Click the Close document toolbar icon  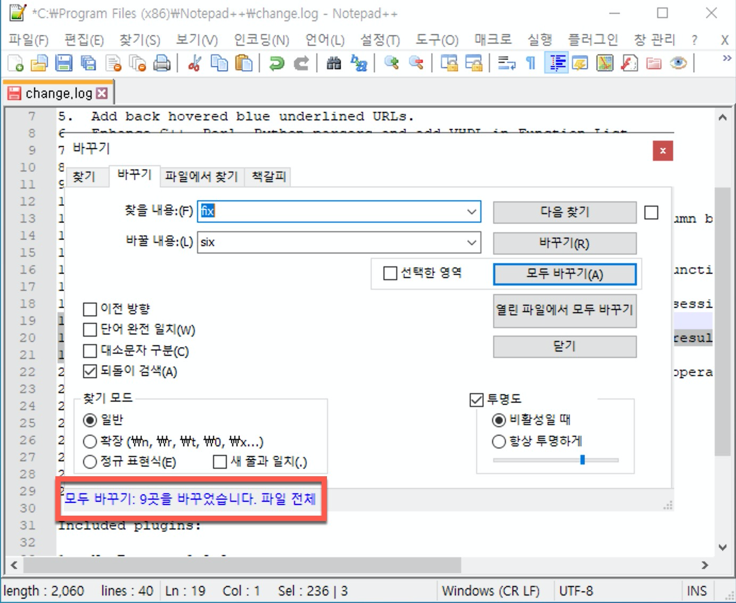tap(113, 63)
